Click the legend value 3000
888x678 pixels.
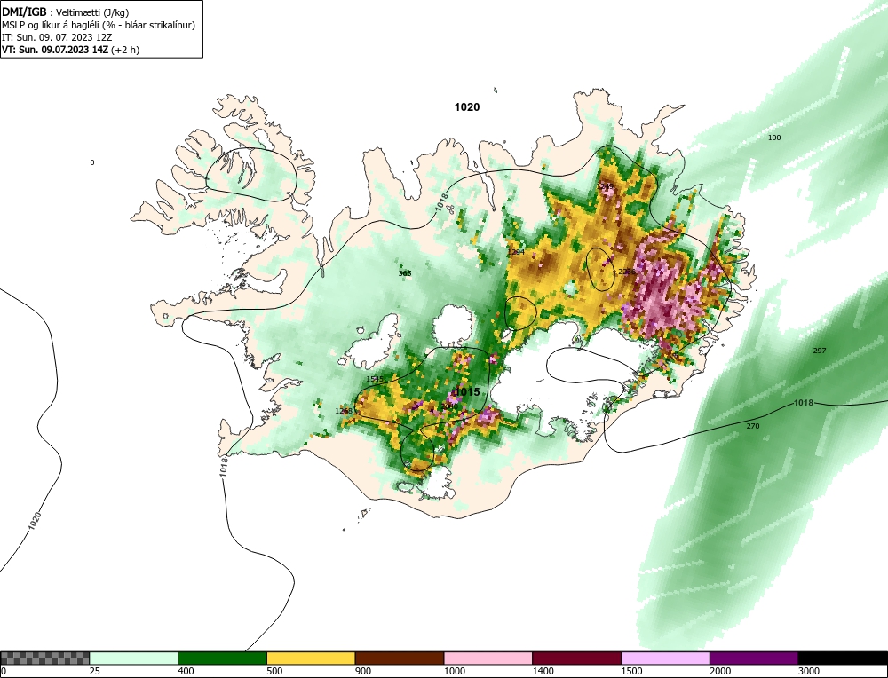click(809, 671)
